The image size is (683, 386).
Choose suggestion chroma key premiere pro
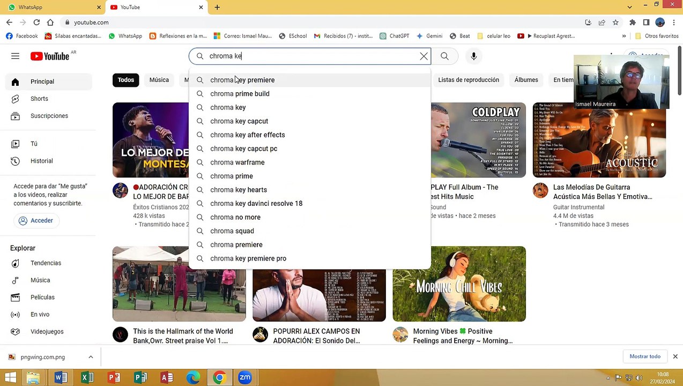click(x=309, y=258)
